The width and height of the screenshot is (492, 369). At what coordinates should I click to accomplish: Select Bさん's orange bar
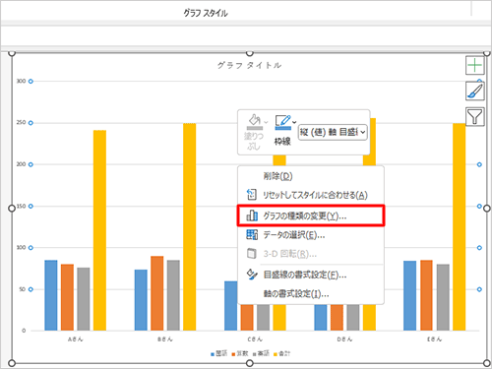[157, 293]
